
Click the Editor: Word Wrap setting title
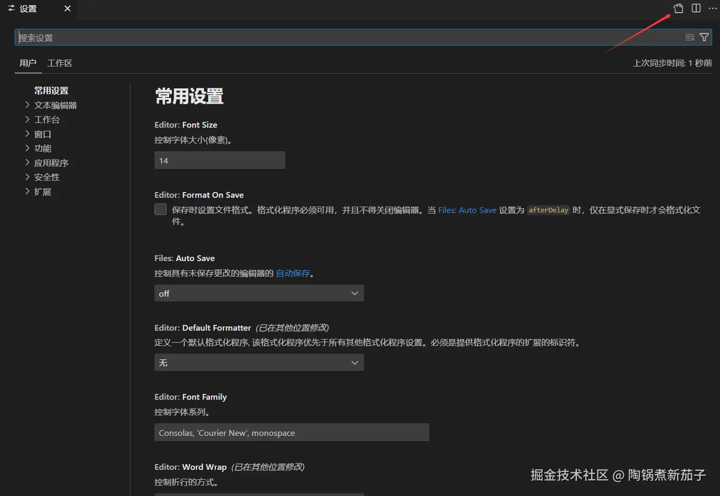[x=191, y=467]
